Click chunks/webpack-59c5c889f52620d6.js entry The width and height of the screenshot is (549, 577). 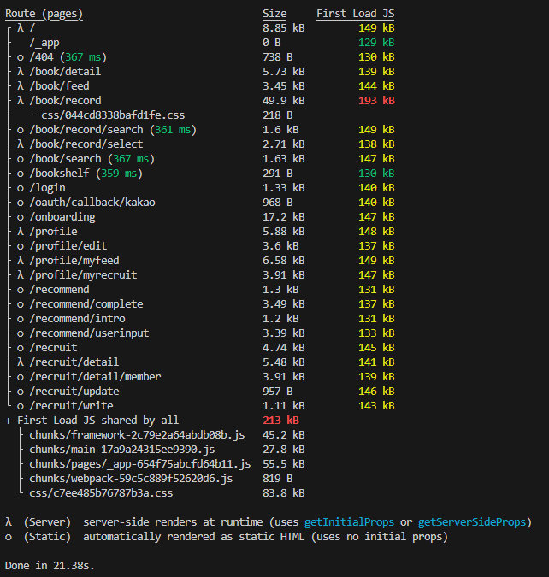[131, 479]
